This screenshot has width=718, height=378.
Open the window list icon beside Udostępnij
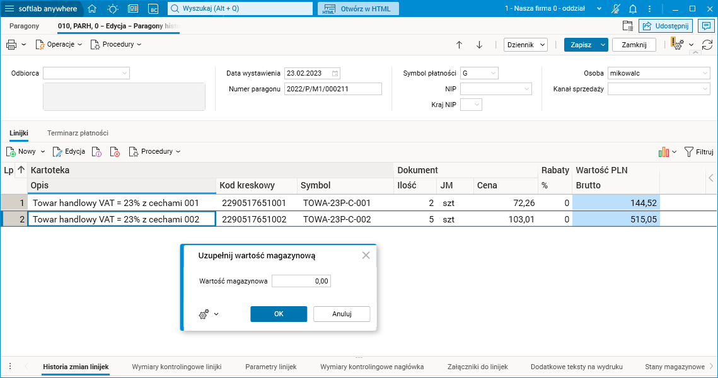[x=628, y=26]
